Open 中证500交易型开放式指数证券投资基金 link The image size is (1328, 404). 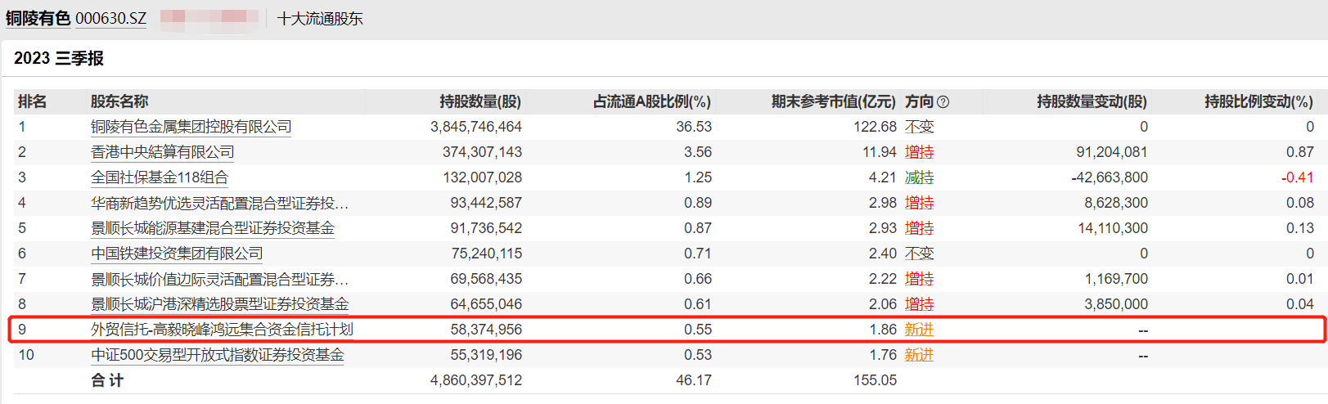pos(218,355)
